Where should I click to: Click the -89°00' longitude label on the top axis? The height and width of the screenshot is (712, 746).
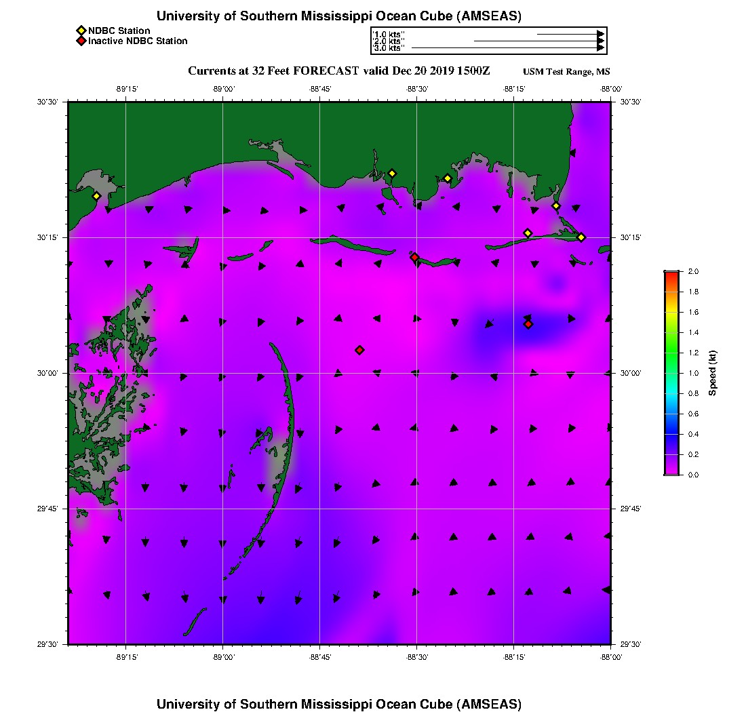coord(223,88)
